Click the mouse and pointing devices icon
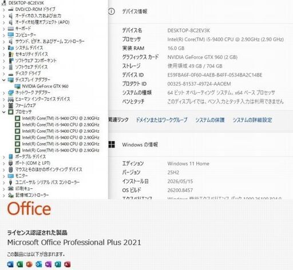The width and height of the screenshot is (293, 270). [x=11, y=169]
